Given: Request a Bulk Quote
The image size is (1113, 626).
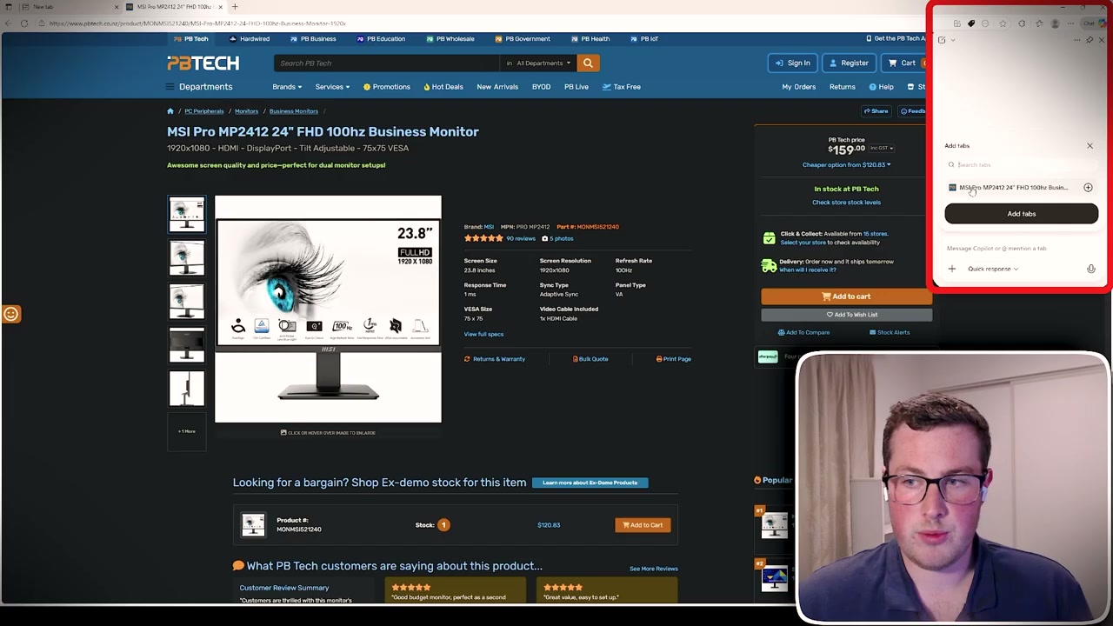Looking at the screenshot, I should click(x=590, y=359).
